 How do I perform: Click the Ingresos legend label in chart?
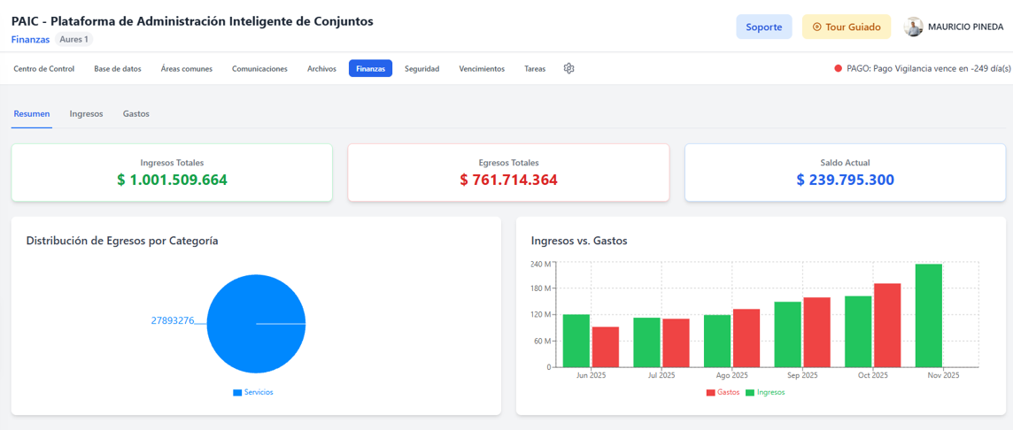click(770, 393)
